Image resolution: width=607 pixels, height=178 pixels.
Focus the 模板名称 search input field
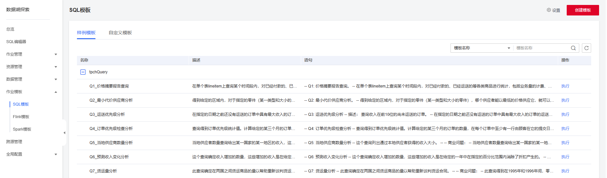pos(542,48)
